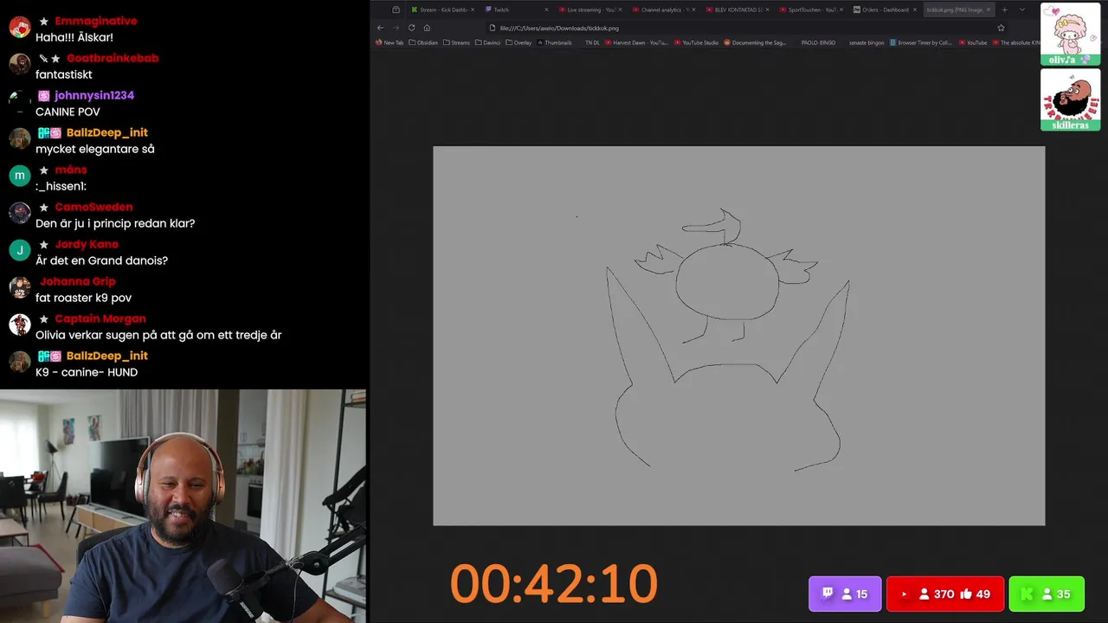Open the Thumbnails bookmark
Screen dimensions: 1108x623
click(x=554, y=42)
